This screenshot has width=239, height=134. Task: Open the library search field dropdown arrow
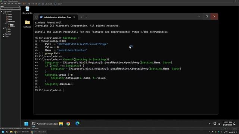click(20, 9)
